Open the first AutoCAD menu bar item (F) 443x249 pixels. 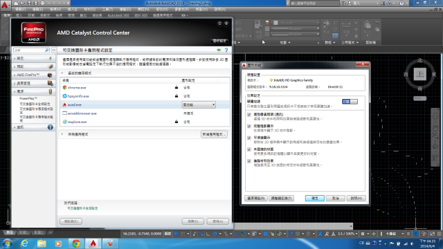tap(20, 9)
